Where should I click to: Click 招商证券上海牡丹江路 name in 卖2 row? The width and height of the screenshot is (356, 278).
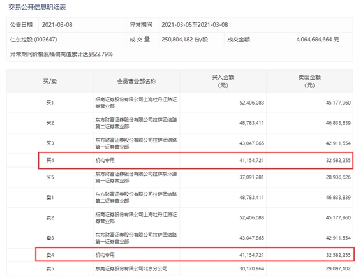(x=136, y=218)
